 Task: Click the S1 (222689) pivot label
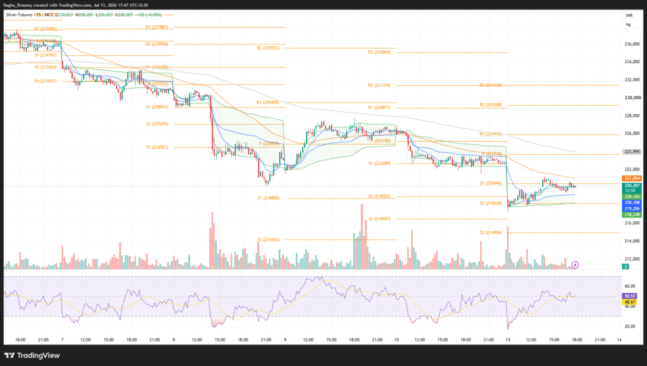point(379,163)
